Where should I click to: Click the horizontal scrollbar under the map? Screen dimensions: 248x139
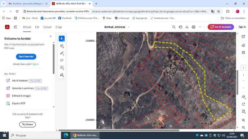tap(119, 130)
